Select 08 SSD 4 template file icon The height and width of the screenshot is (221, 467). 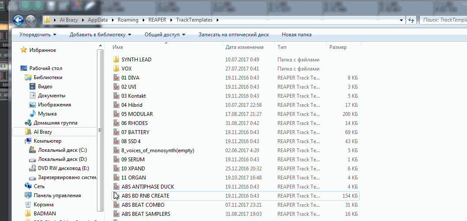[116, 141]
